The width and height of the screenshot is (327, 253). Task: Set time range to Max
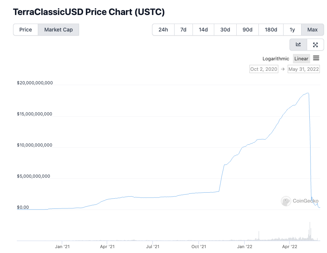coord(312,30)
